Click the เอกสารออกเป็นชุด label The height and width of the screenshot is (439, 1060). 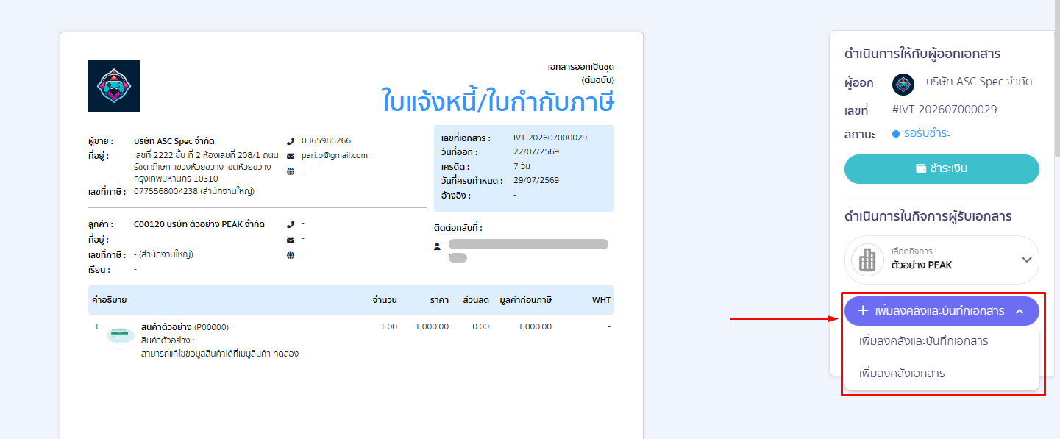click(x=580, y=67)
